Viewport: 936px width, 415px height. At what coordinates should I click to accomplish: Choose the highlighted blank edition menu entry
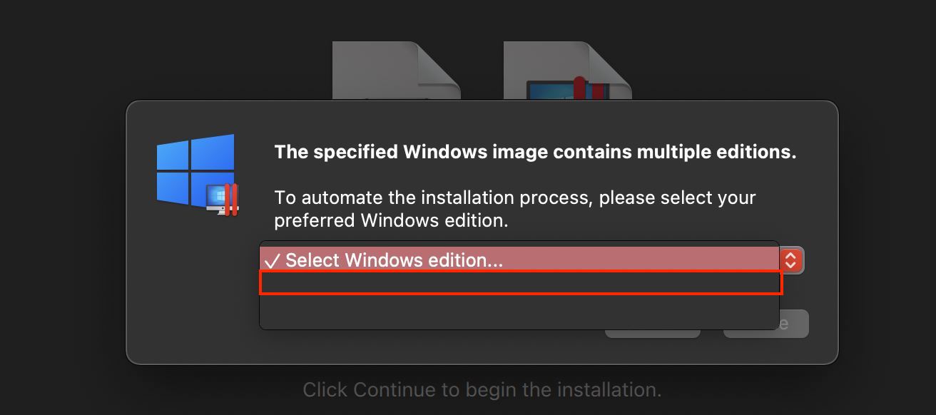coord(521,284)
